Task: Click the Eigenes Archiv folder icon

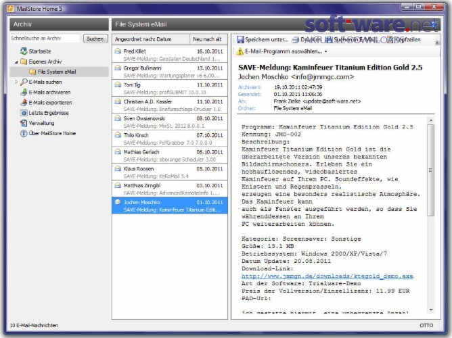Action: click(x=24, y=62)
